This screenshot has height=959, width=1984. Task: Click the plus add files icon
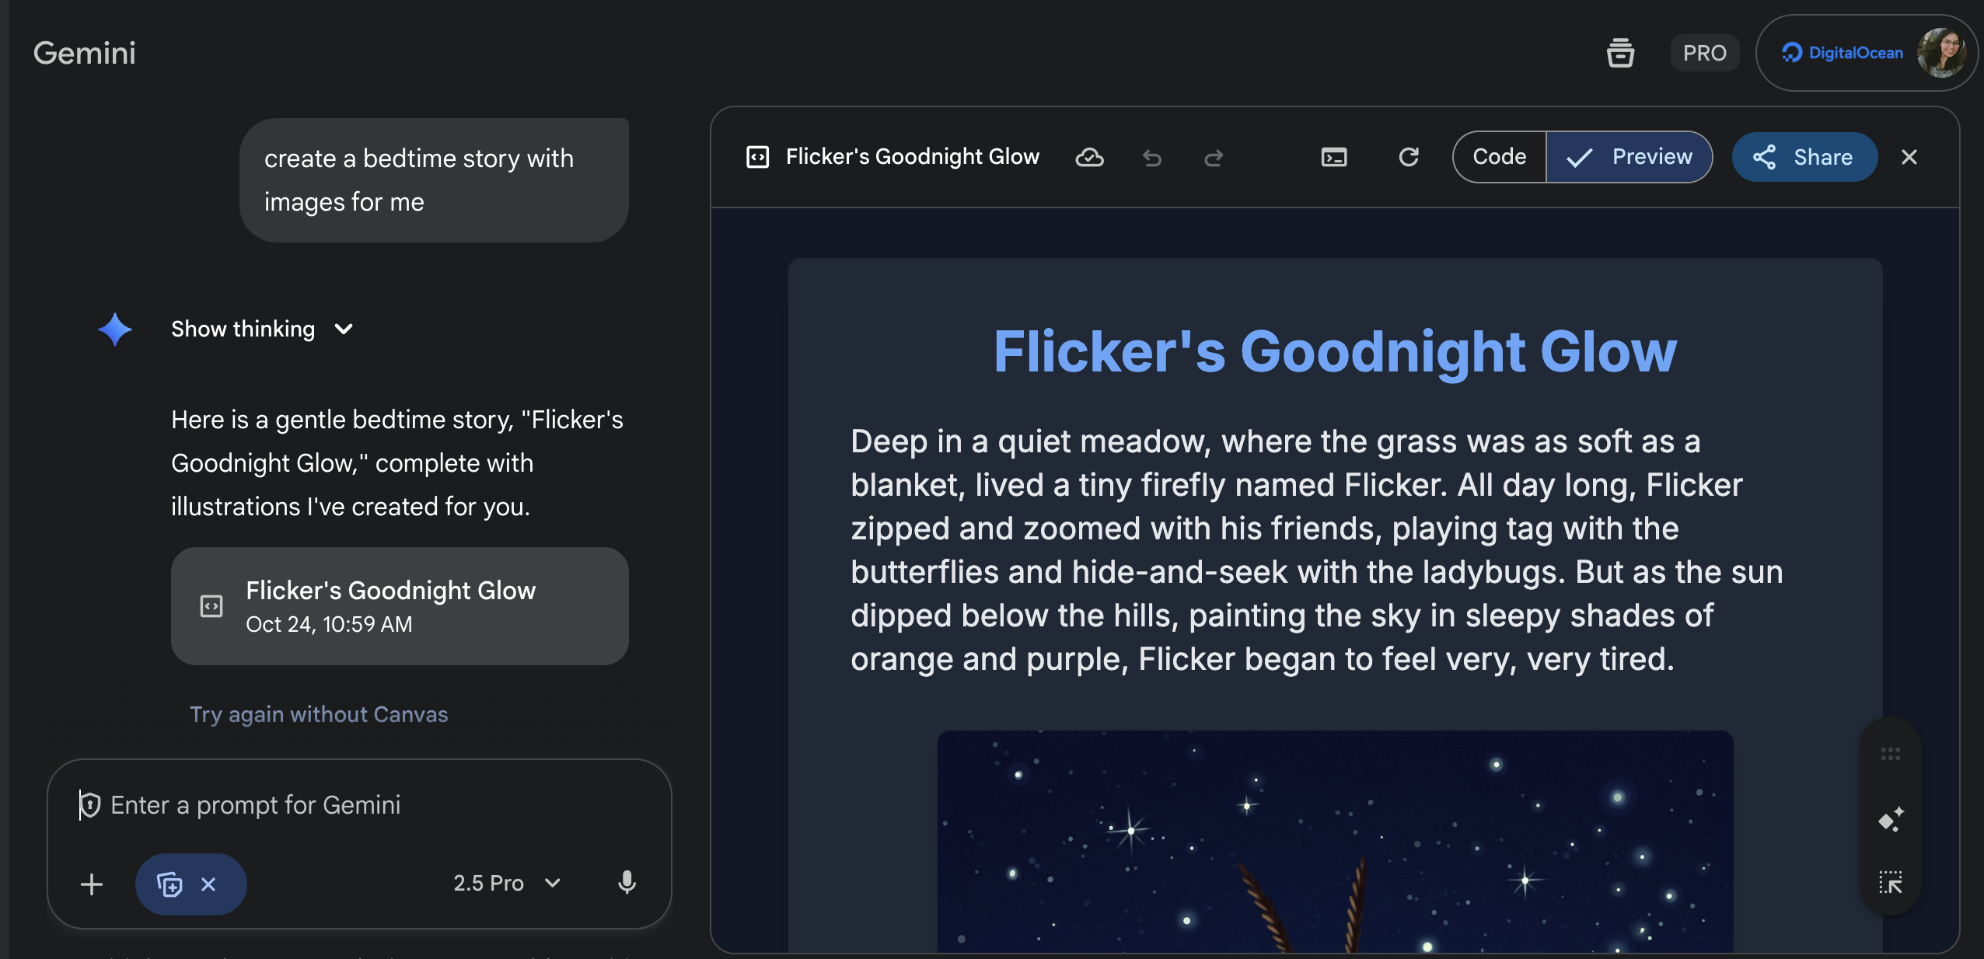point(92,884)
